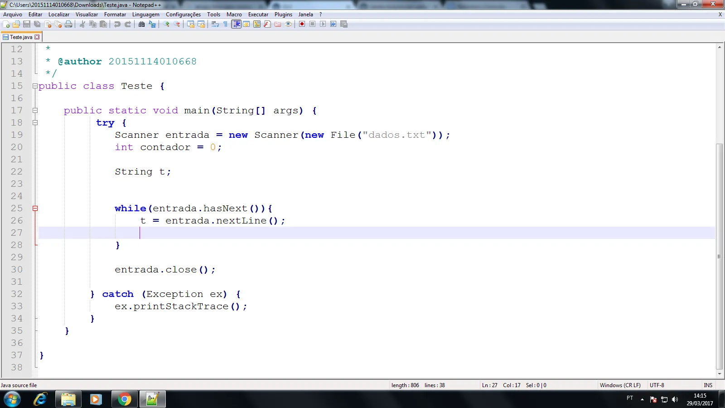Zoom in with the magnifier icon
The height and width of the screenshot is (408, 725).
point(166,24)
